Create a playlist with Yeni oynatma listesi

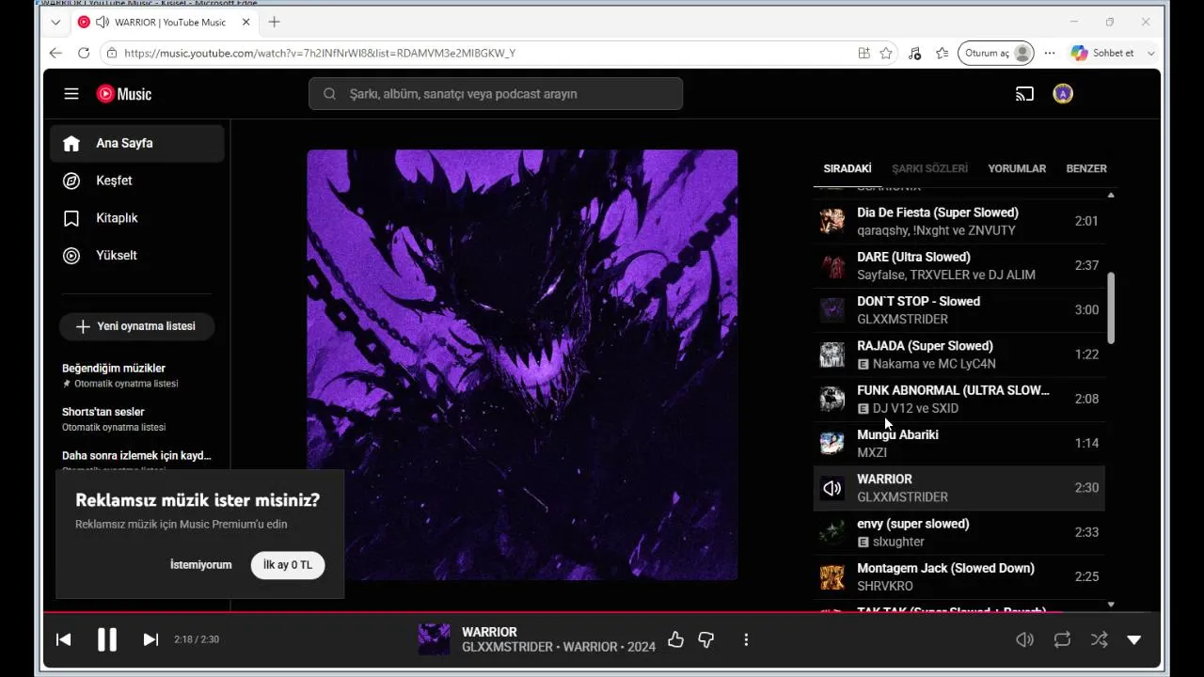click(x=136, y=326)
